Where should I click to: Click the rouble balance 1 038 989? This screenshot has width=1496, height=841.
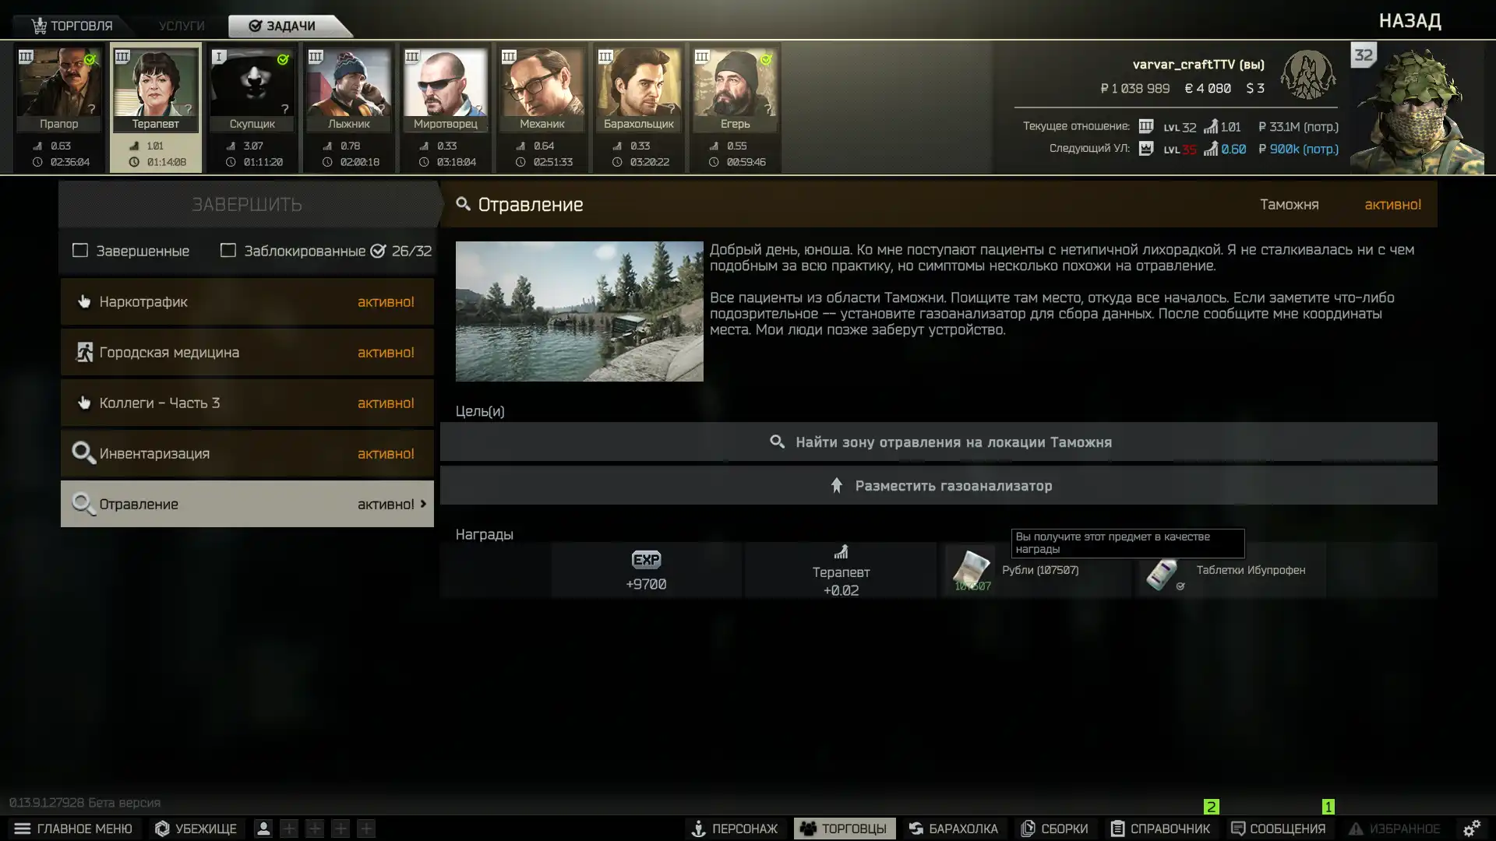tap(1134, 89)
